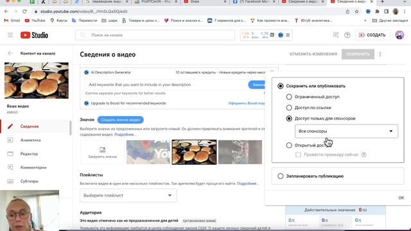Open a new browser tab with plus
Image resolution: width=411 pixels, height=231 pixels.
click(383, 2)
